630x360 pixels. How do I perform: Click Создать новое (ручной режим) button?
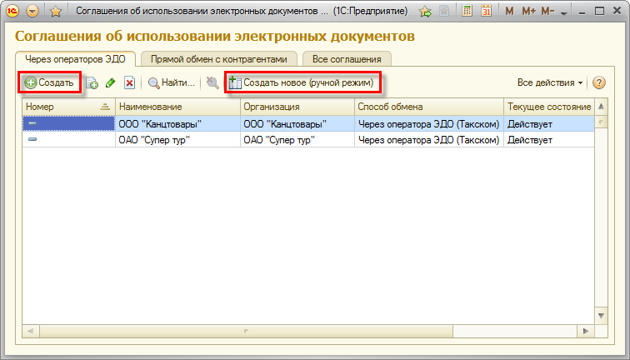[302, 82]
